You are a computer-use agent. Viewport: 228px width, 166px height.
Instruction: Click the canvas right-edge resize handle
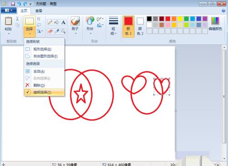tap(176, 111)
